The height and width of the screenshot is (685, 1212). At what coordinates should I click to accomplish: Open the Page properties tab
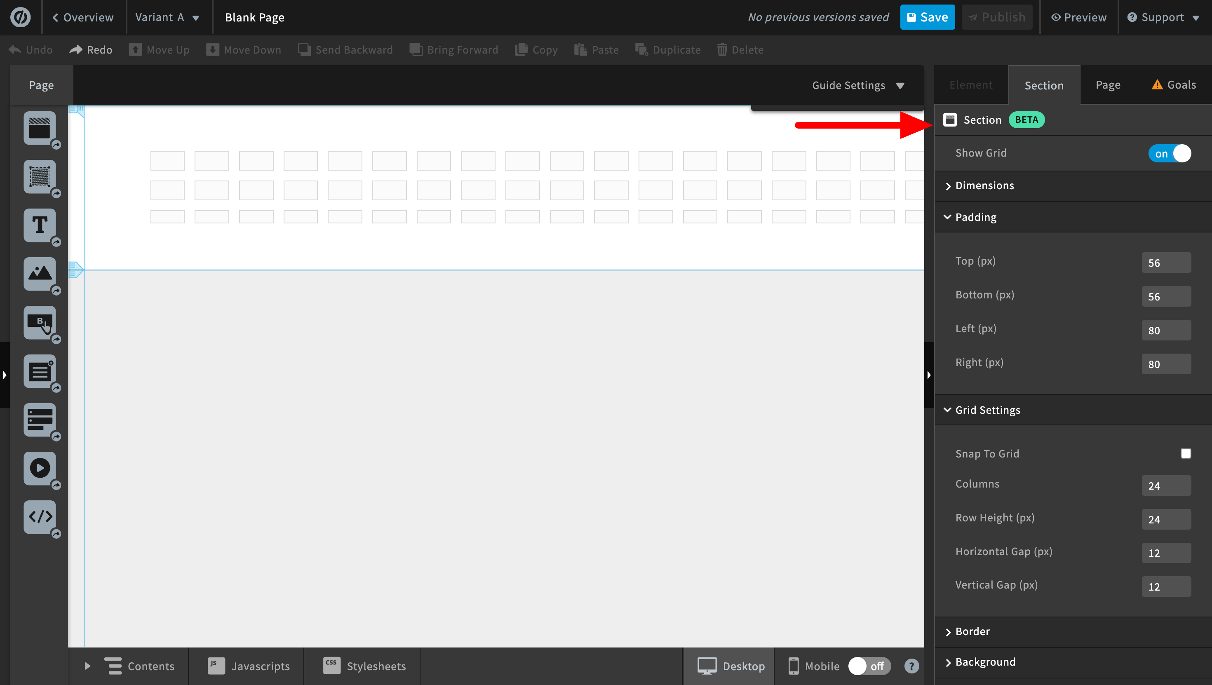1108,85
